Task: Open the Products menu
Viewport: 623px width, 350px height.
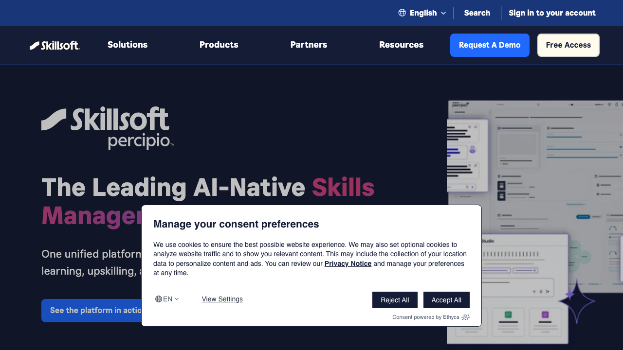Action: point(219,45)
